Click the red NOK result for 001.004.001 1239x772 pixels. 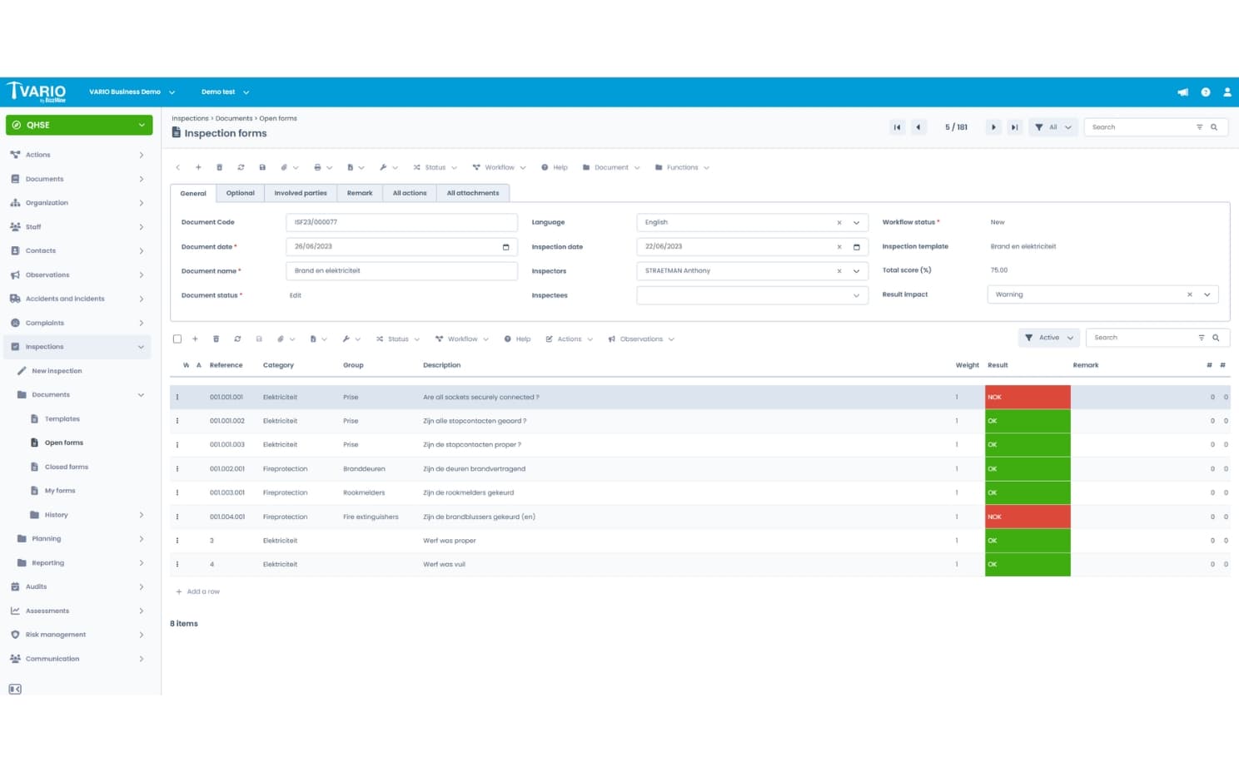click(x=1027, y=517)
